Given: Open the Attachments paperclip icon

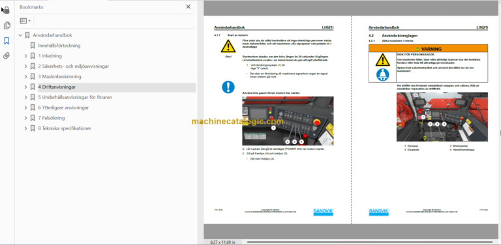Looking at the screenshot, I should coord(7,56).
